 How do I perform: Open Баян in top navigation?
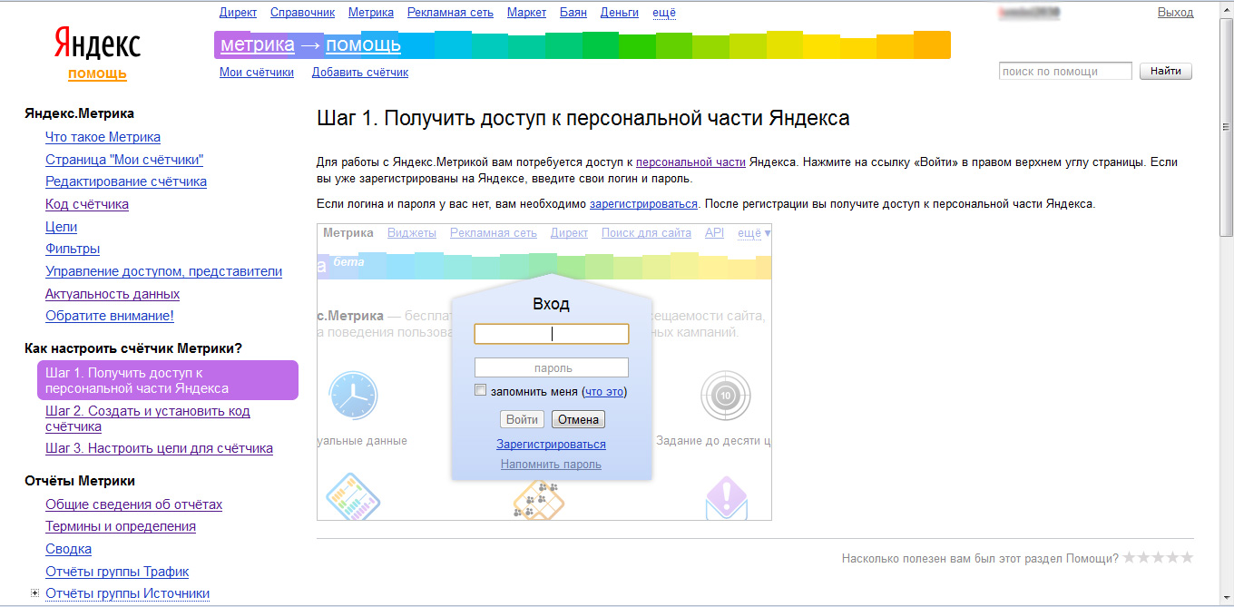[x=573, y=13]
